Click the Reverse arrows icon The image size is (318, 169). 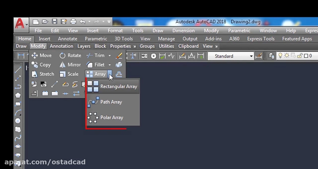point(76,94)
